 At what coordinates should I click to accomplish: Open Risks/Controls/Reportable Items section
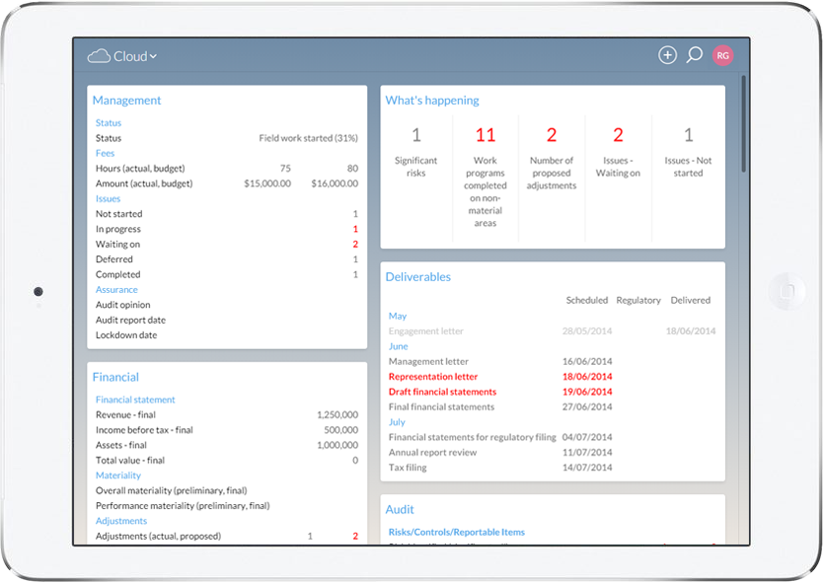[456, 533]
